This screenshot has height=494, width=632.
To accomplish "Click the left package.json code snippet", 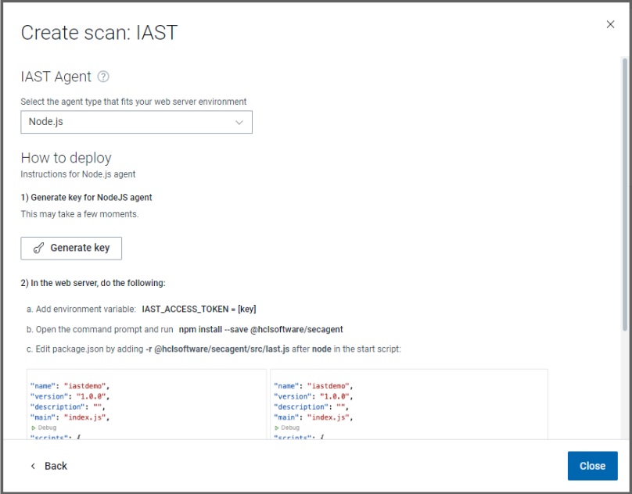I will tap(146, 403).
